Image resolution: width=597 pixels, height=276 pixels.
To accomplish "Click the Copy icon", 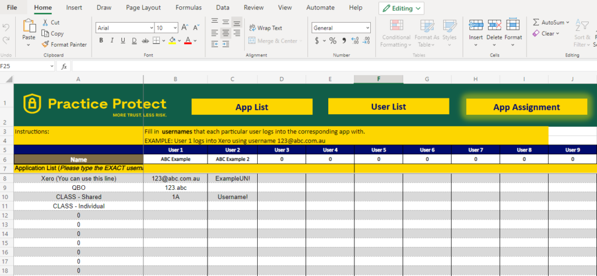I will (x=45, y=33).
